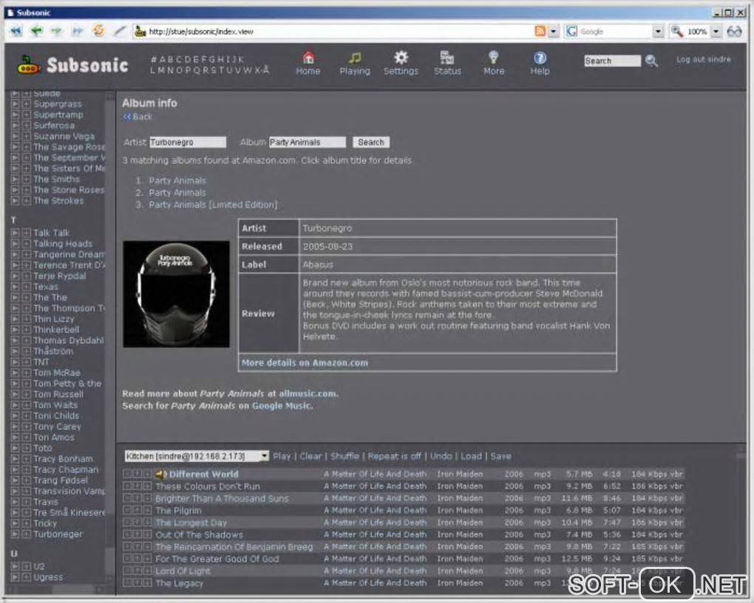Play artist Tom Waits from sidebar
Image resolution: width=754 pixels, height=603 pixels.
point(15,405)
